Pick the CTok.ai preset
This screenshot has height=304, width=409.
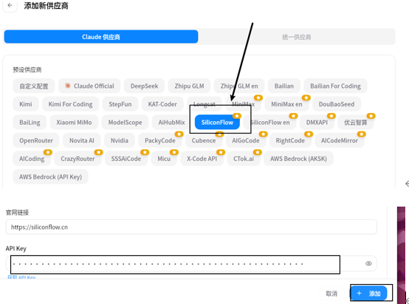[244, 159]
